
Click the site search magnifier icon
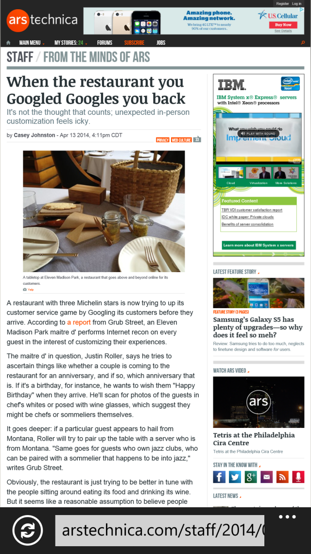[303, 43]
